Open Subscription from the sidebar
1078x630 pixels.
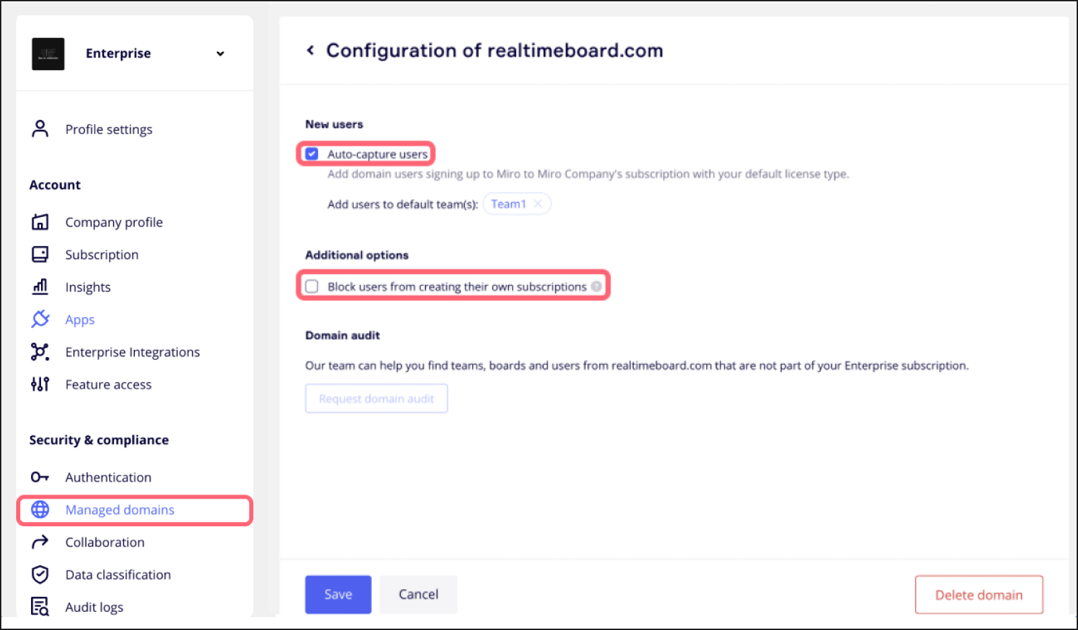102,254
